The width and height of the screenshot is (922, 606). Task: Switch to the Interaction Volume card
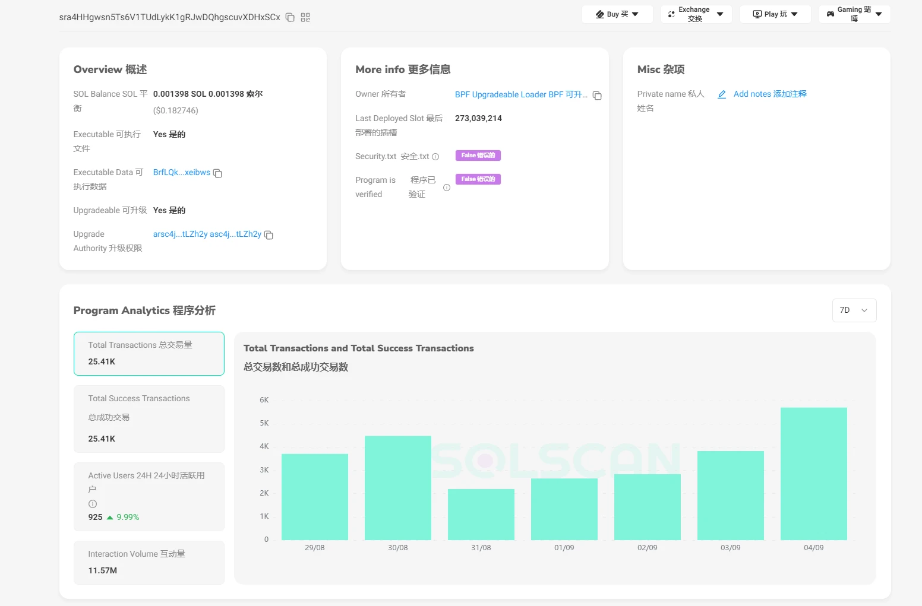pyautogui.click(x=149, y=562)
